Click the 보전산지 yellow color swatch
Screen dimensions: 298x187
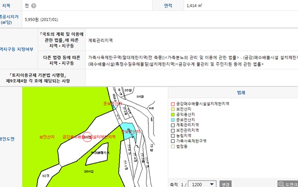coord(172,109)
